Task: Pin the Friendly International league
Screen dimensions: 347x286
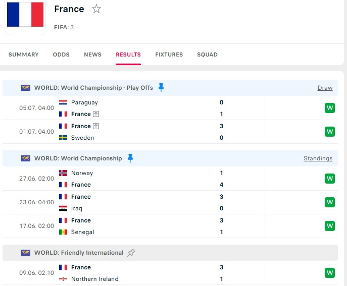Action: coord(131,253)
